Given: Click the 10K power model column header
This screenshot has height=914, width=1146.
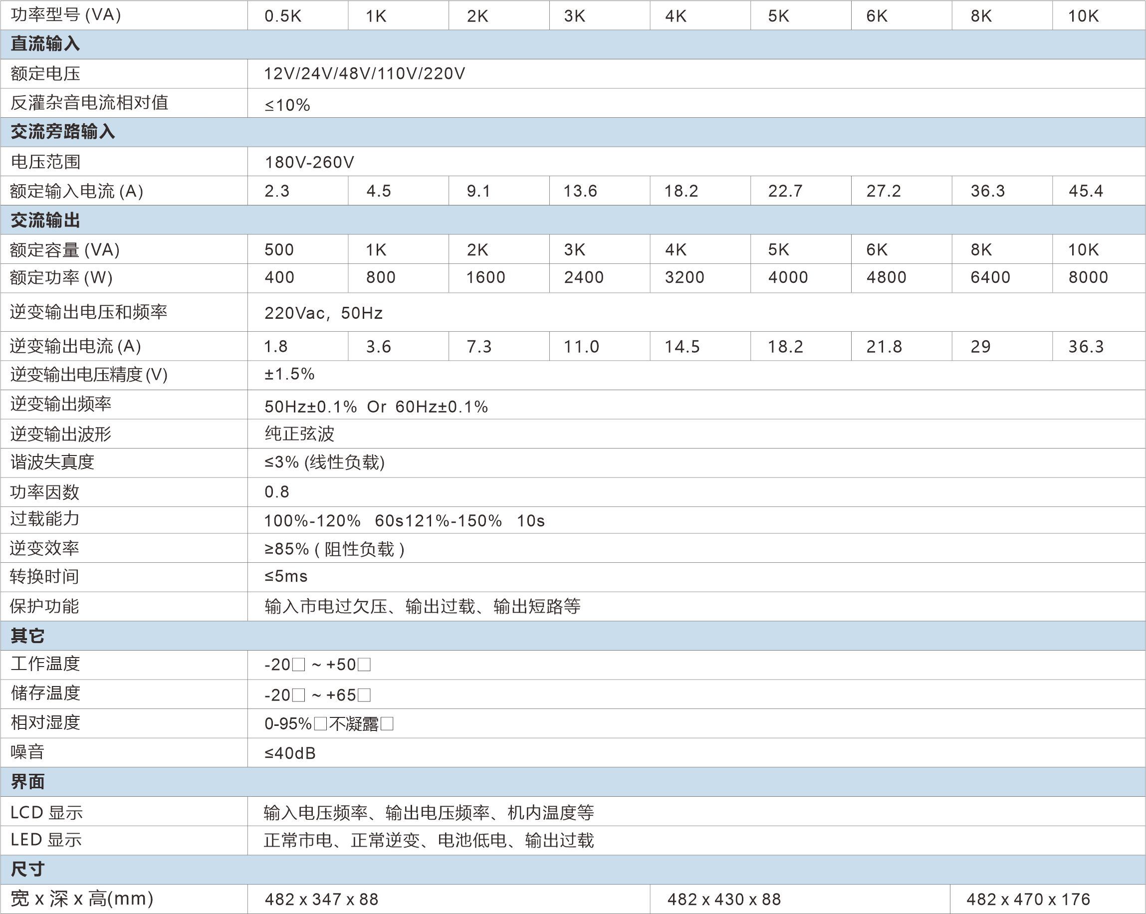Looking at the screenshot, I should (x=1083, y=16).
